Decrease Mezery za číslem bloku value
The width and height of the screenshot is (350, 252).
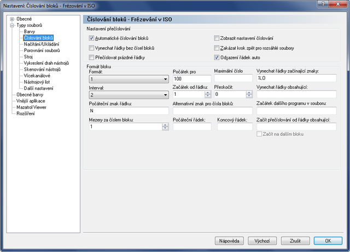pos(165,129)
